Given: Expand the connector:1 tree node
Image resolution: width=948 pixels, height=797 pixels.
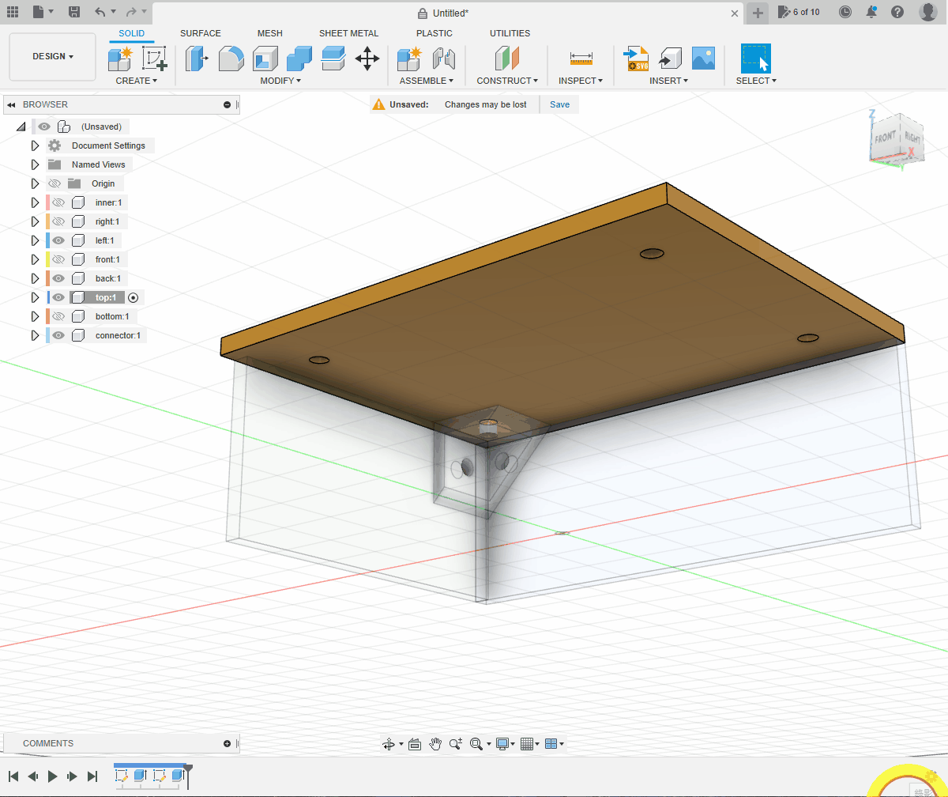Looking at the screenshot, I should (35, 335).
